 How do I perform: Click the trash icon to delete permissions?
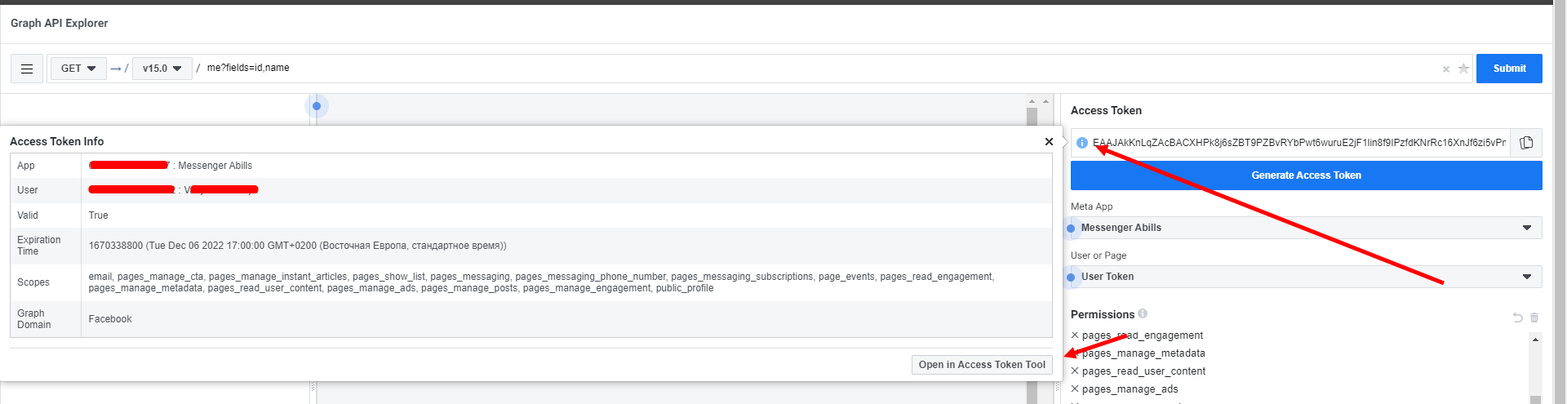[x=1534, y=317]
